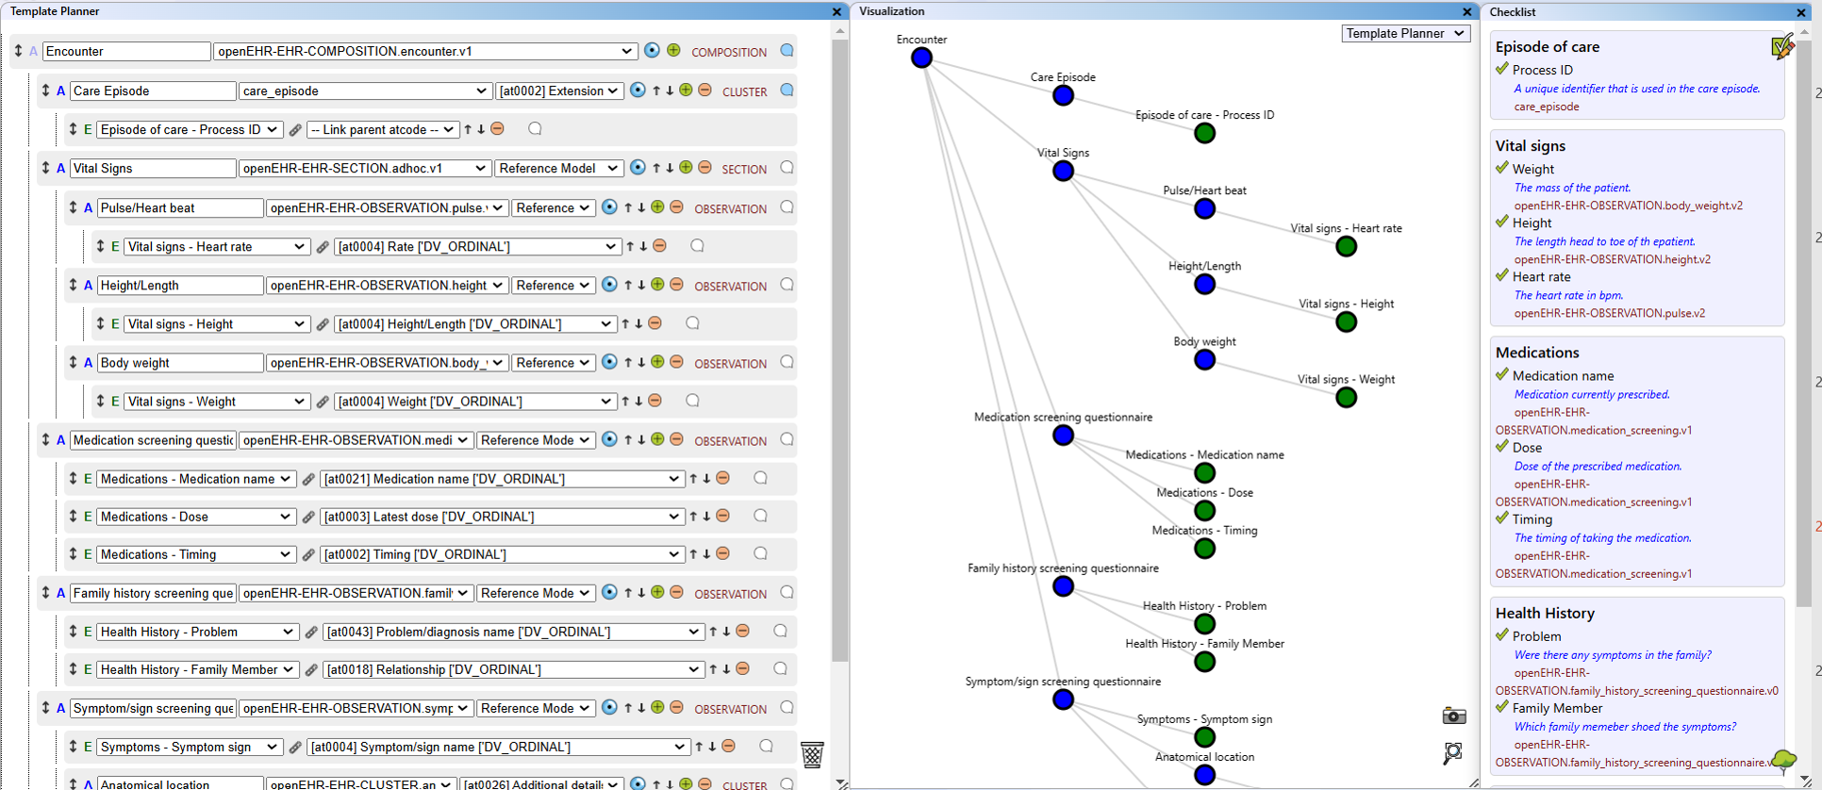1822x790 pixels.
Task: Click the green add icon on Encounter row
Action: coord(673,51)
